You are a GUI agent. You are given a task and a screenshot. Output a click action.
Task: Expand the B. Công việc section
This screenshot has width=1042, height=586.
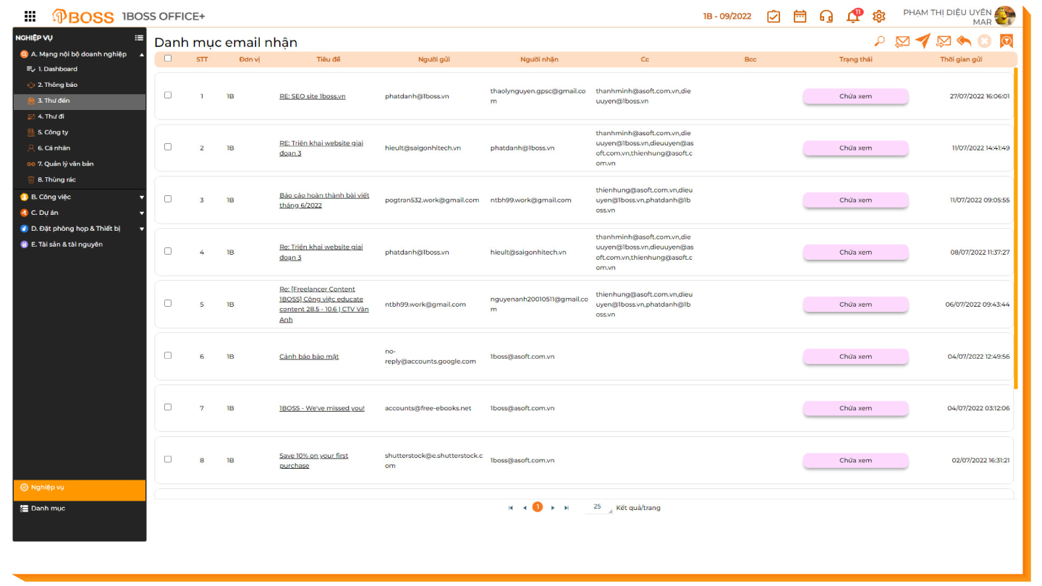tap(141, 197)
